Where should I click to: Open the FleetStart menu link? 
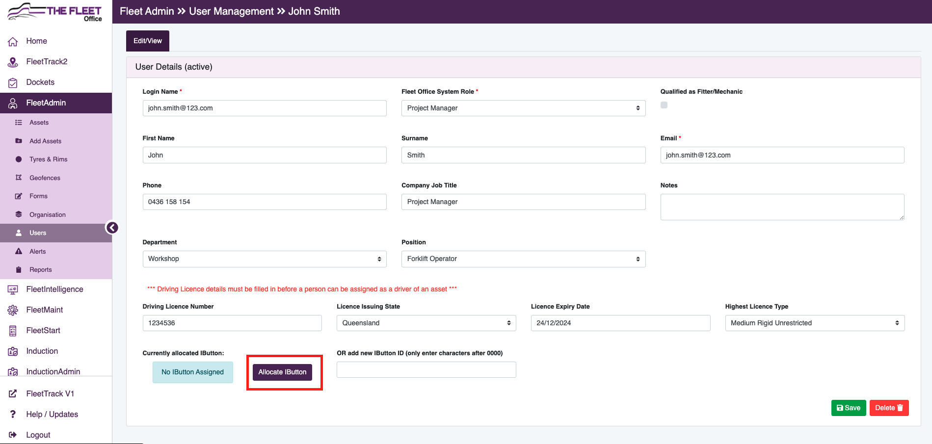(43, 331)
